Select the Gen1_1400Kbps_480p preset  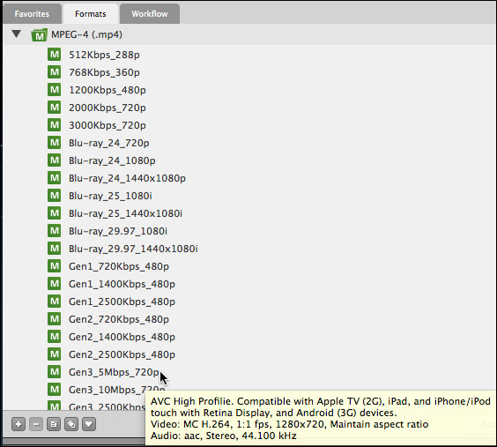[x=122, y=284]
